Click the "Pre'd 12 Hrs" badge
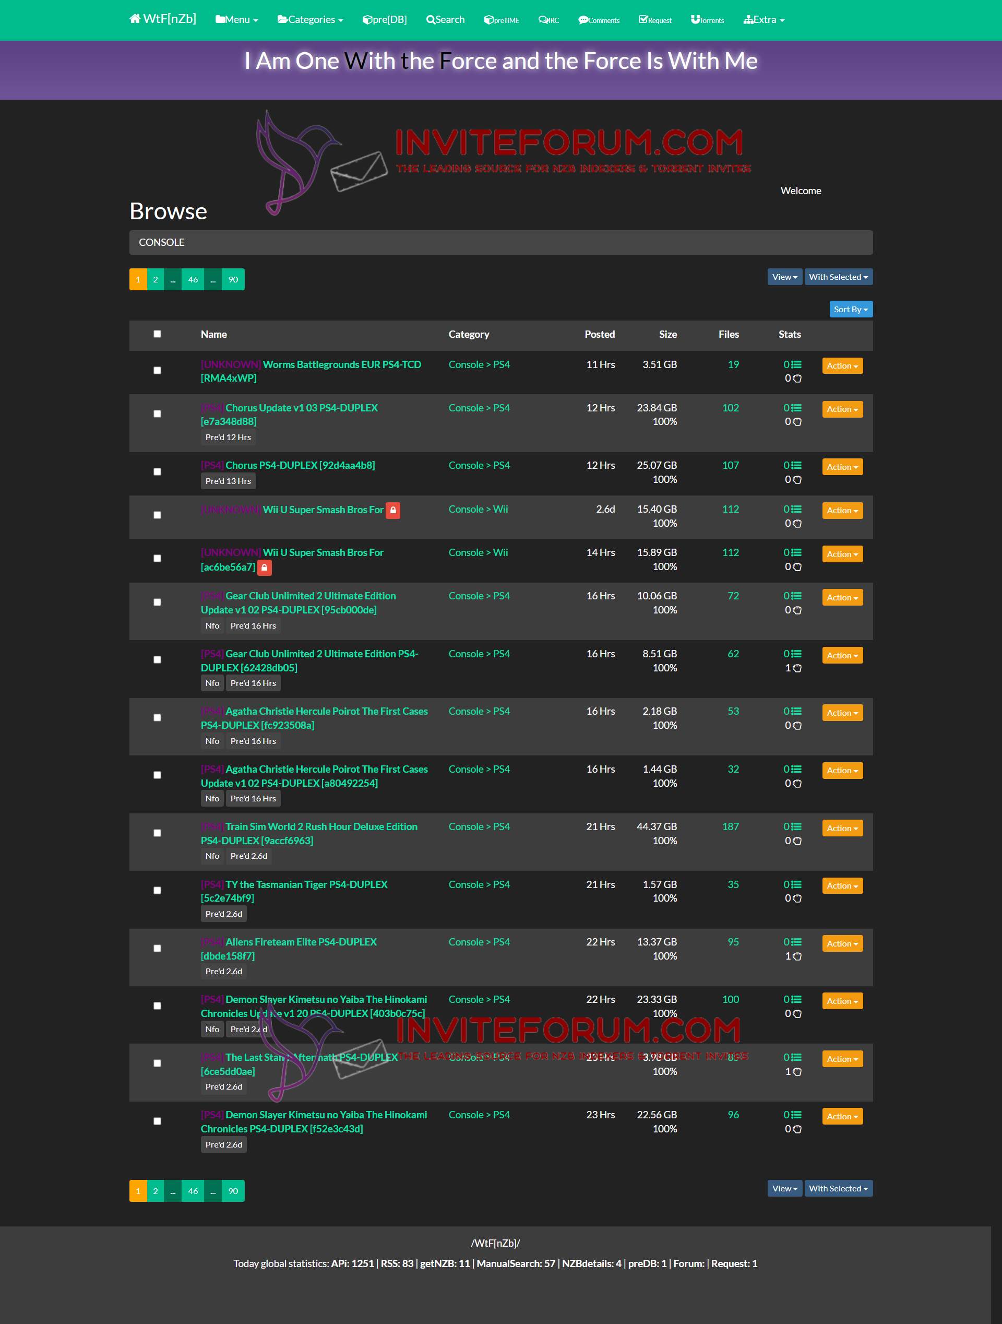 point(228,438)
